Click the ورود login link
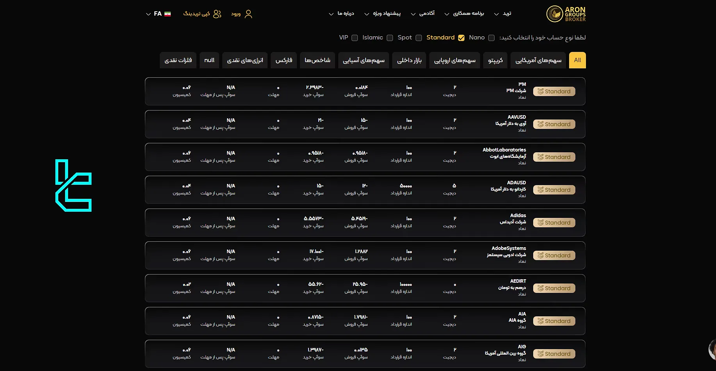The width and height of the screenshot is (716, 371). [236, 14]
